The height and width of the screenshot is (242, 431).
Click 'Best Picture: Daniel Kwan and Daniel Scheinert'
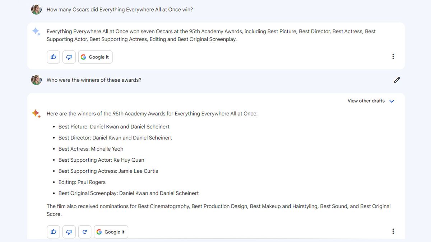pyautogui.click(x=114, y=127)
